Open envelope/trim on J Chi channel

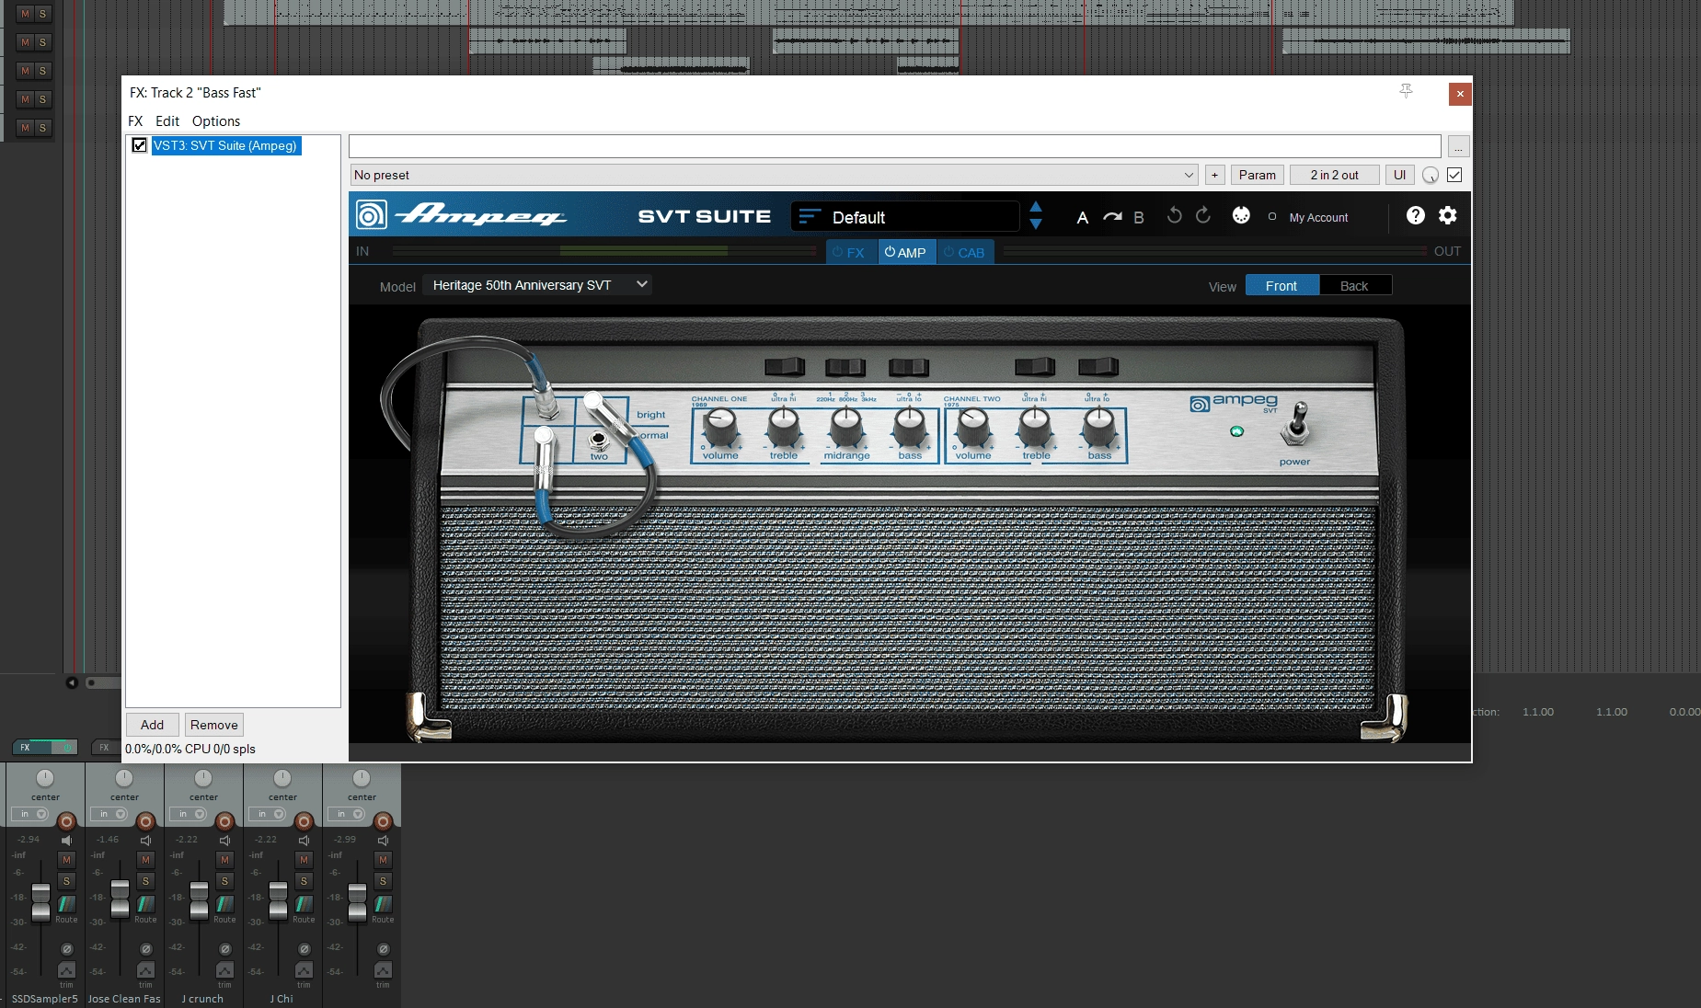click(304, 970)
